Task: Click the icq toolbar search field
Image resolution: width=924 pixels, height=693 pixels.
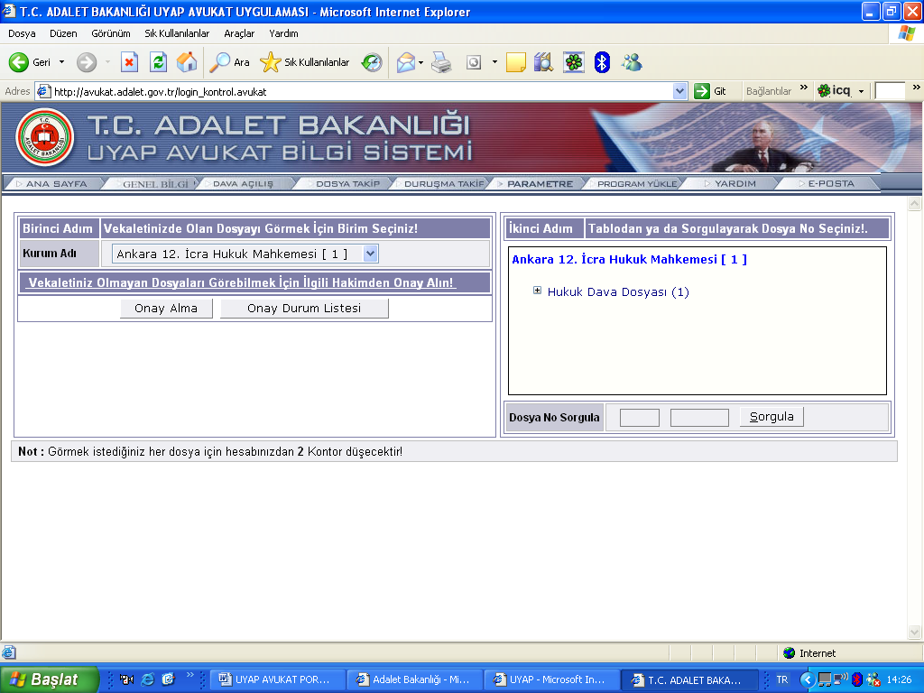Action: pos(890,91)
